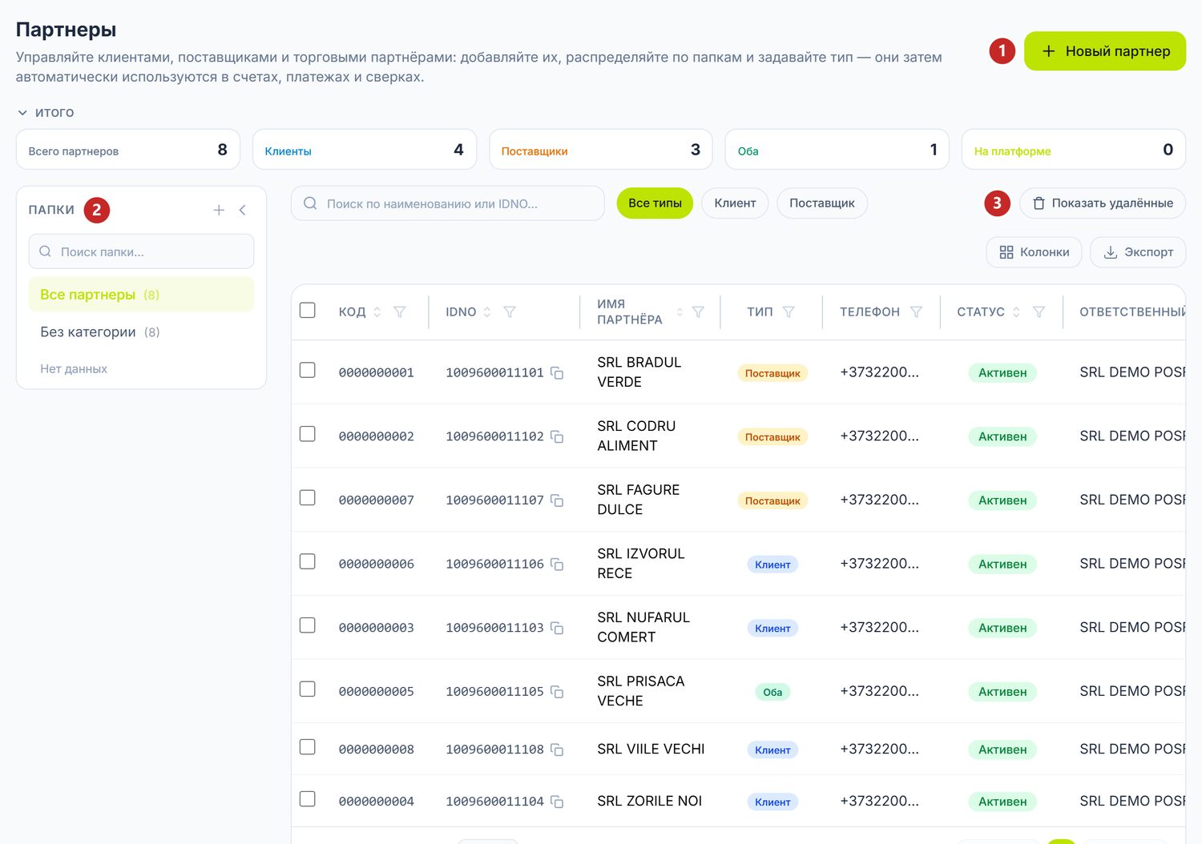The height and width of the screenshot is (844, 1202).
Task: Tick the checkbox for SRL IZVORUL RECE
Action: coord(308,561)
